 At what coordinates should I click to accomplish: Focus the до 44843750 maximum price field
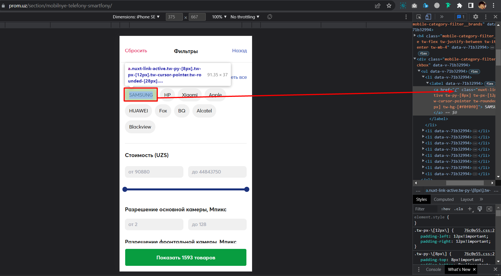click(217, 172)
